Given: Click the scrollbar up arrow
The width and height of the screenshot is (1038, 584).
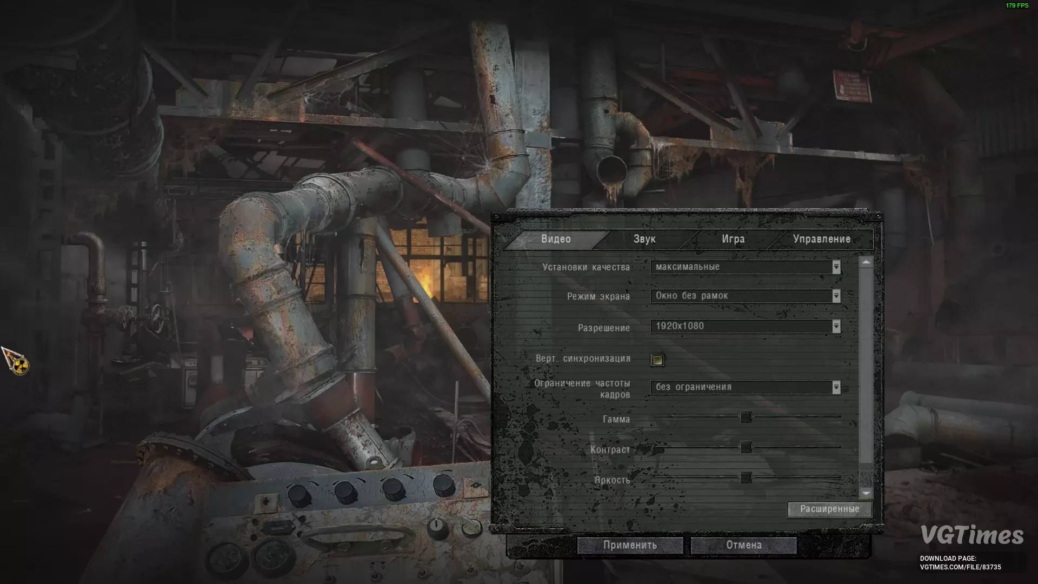Looking at the screenshot, I should (x=866, y=262).
